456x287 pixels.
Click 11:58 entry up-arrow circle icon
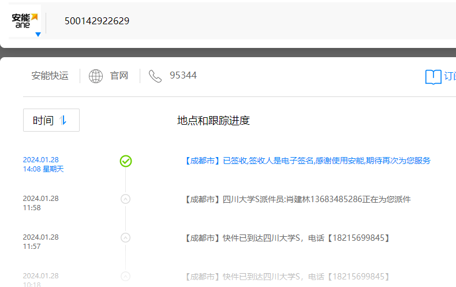(x=125, y=199)
